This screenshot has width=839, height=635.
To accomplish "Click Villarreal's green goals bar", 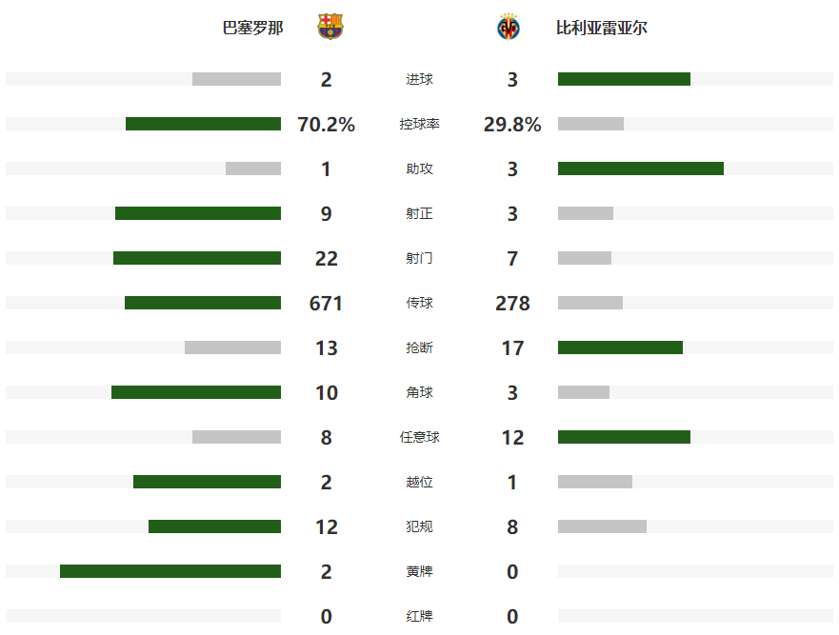I will click(x=624, y=79).
